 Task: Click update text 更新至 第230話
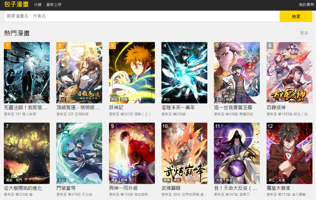174,114
